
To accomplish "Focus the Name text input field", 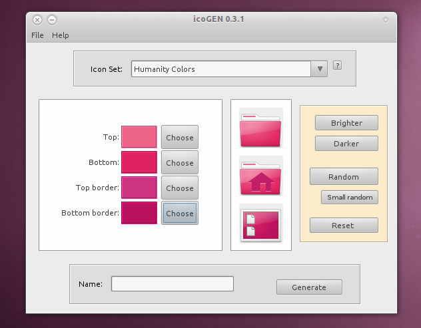I will (x=173, y=283).
